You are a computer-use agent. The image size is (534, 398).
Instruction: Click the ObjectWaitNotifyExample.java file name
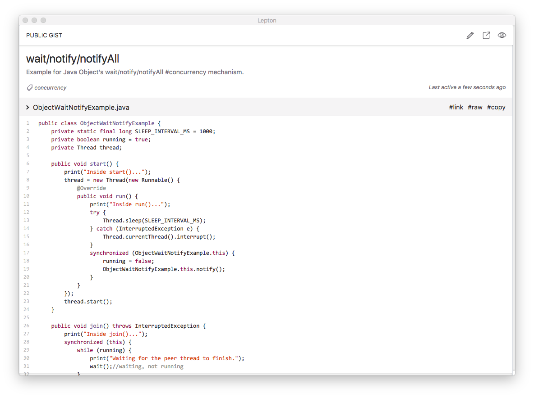click(x=81, y=108)
